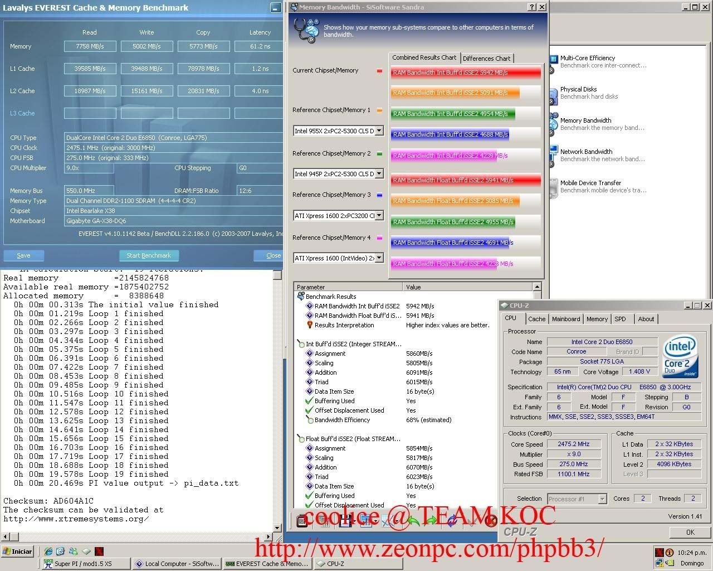Image resolution: width=713 pixels, height=571 pixels.
Task: Collapse the Int Buff'd iSSE2 results group
Action: pyautogui.click(x=301, y=344)
